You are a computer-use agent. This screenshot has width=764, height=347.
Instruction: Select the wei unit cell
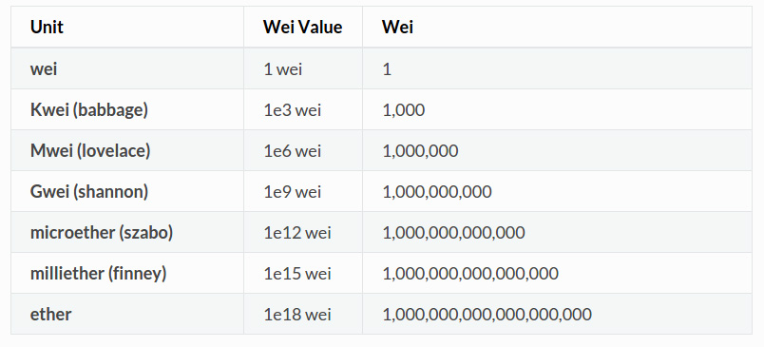[x=127, y=68]
